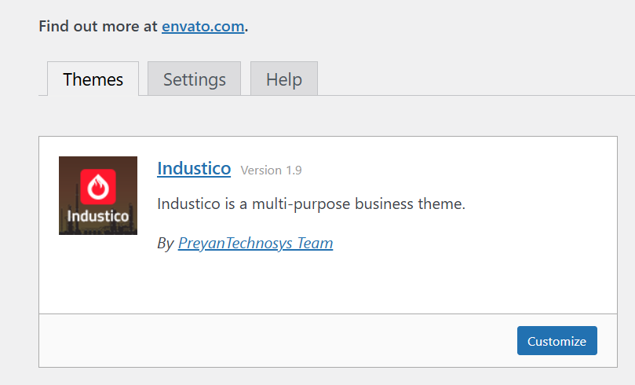
Task: Open the Industico theme title link
Action: [x=194, y=168]
